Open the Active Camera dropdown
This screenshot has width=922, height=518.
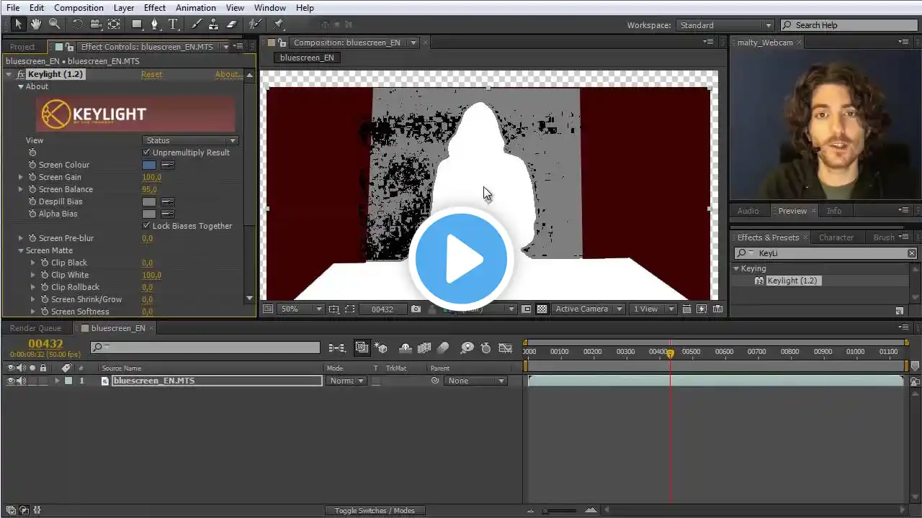(587, 309)
